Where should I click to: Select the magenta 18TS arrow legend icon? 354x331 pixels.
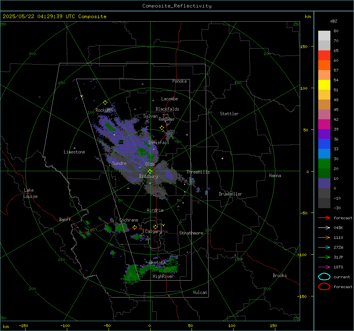pos(324,267)
